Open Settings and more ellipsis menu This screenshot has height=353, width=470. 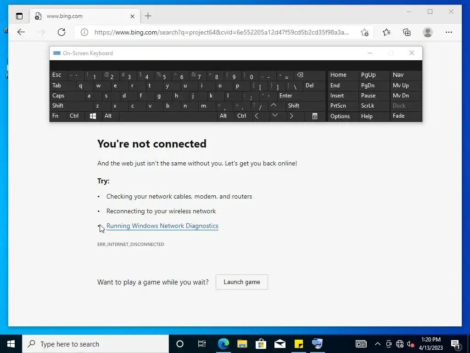pyautogui.click(x=449, y=32)
